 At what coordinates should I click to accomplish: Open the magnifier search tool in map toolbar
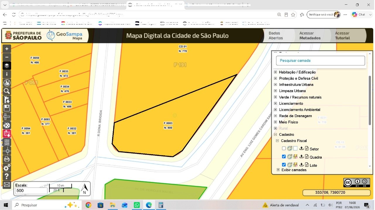(7, 91)
